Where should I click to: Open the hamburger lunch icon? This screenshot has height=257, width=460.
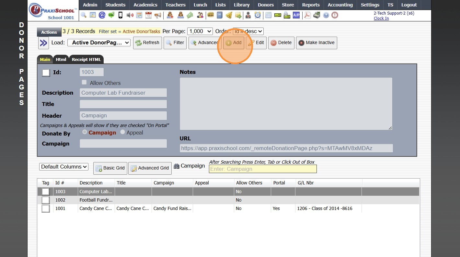211,15
